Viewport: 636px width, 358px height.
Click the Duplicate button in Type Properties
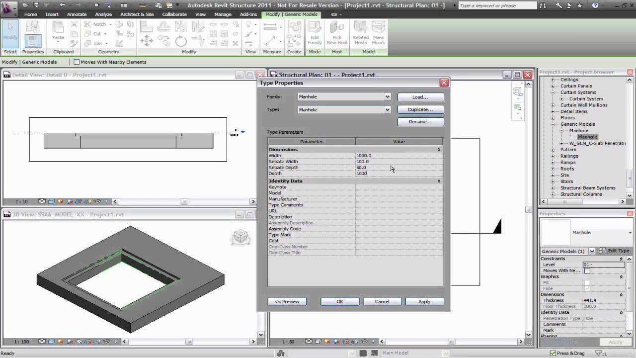click(x=420, y=109)
